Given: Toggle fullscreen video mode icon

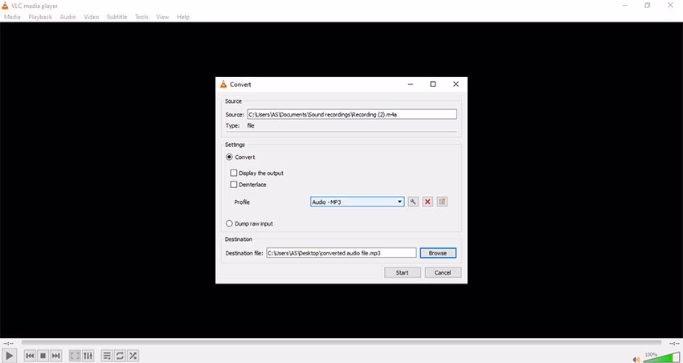Looking at the screenshot, I should click(x=75, y=356).
